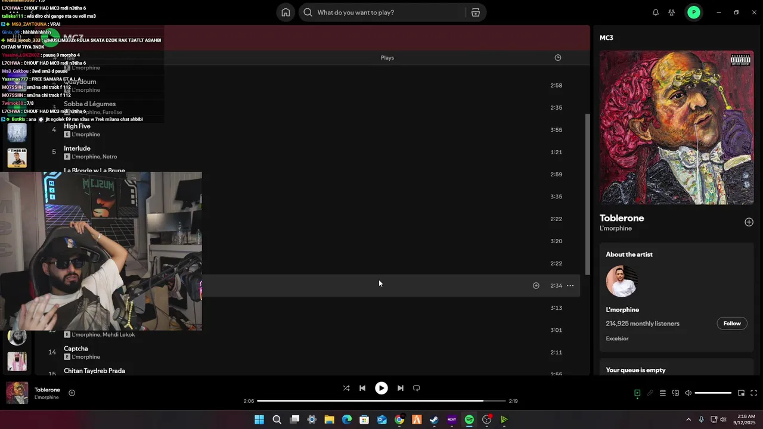Open Windows taskbar Search
Image resolution: width=763 pixels, height=429 pixels.
pyautogui.click(x=277, y=419)
